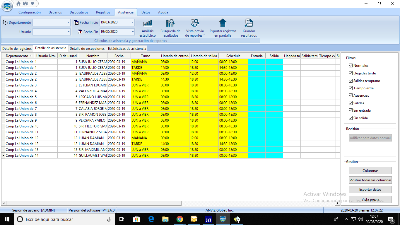Image resolution: width=400 pixels, height=225 pixels.
Task: Show hidden system tray icons
Action: 346,219
